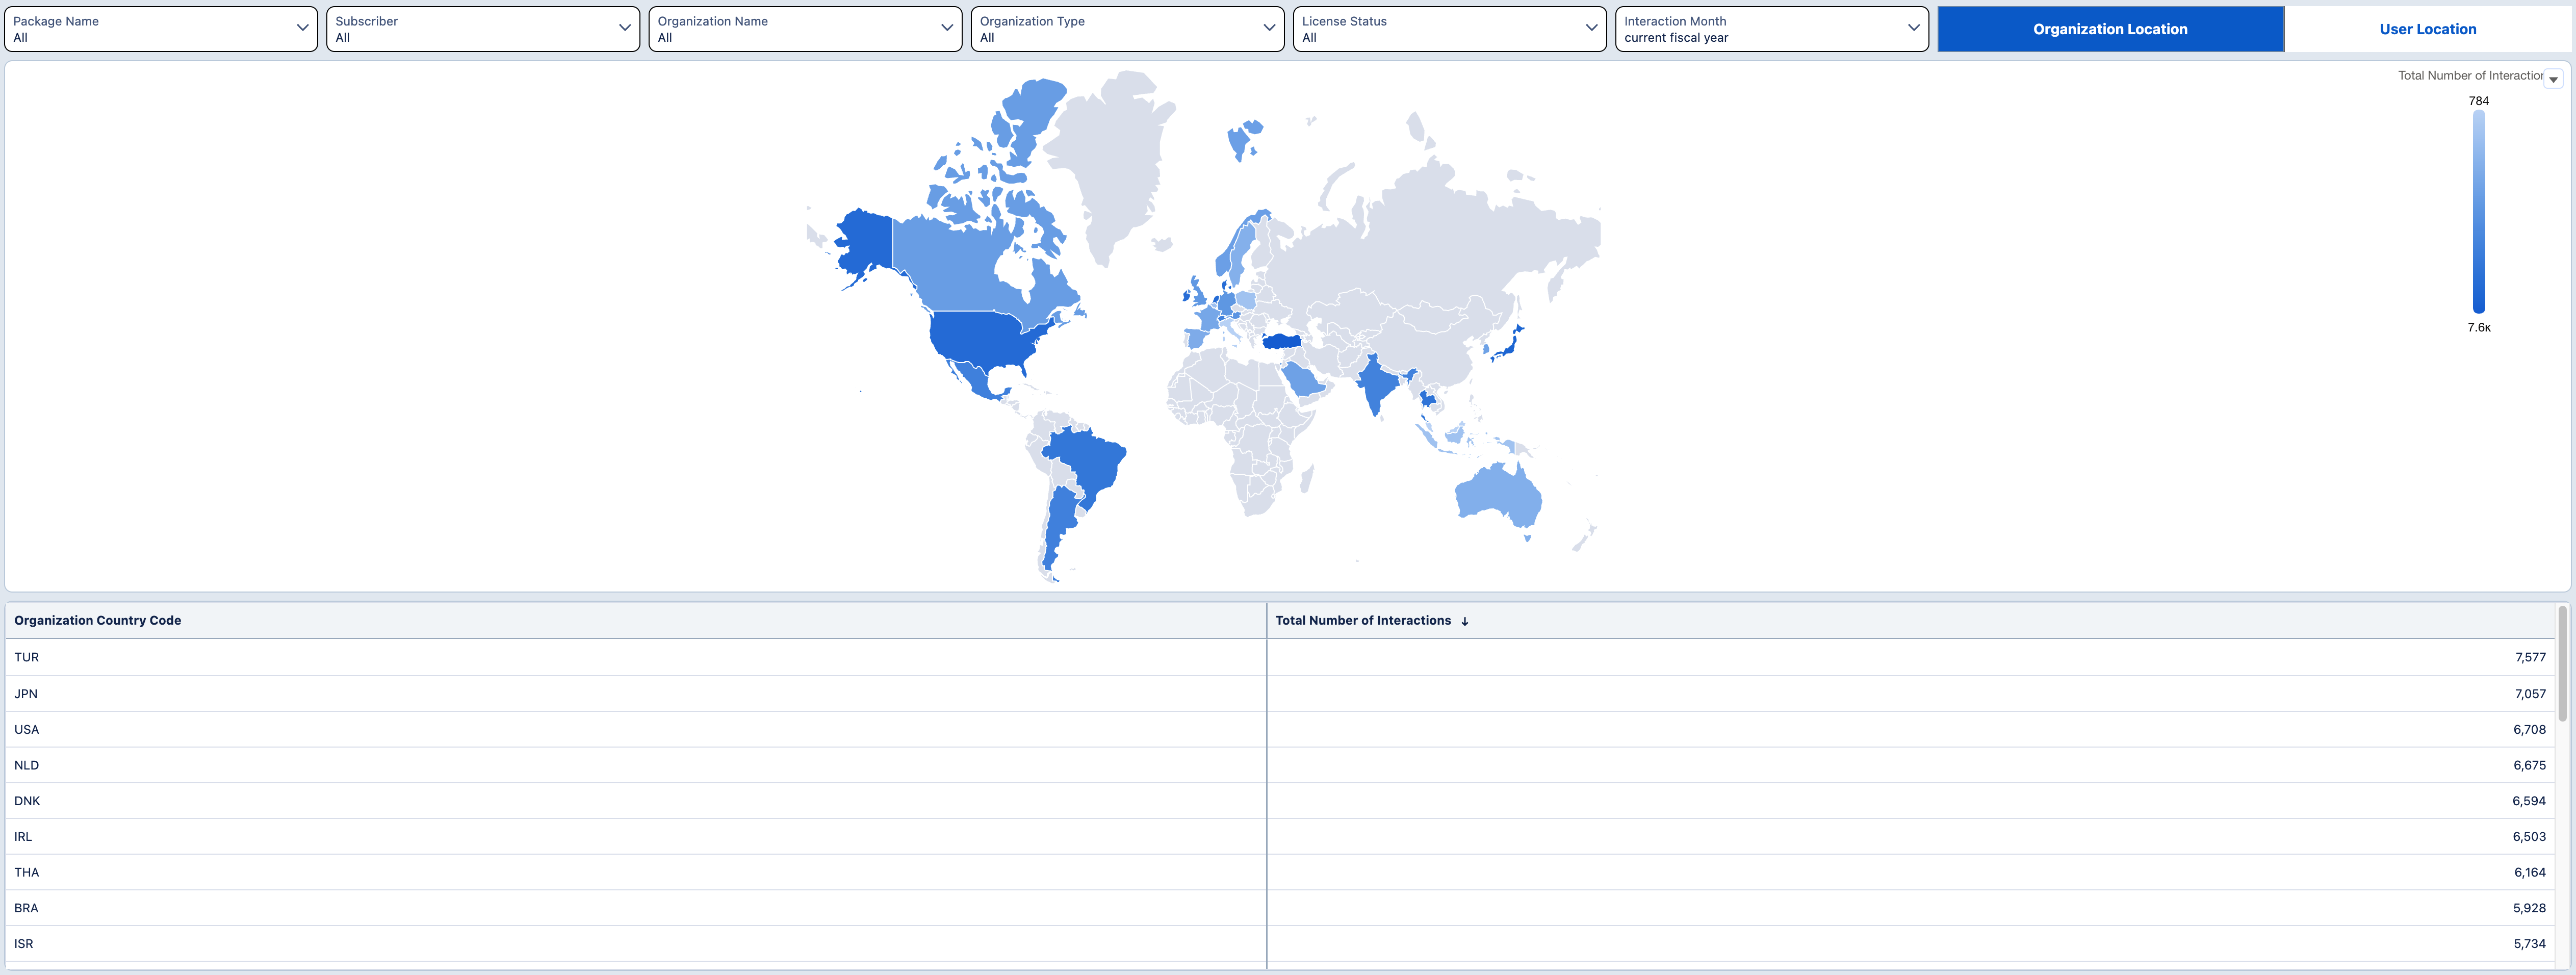Click Australia on the map
This screenshot has width=2576, height=975.
(x=1497, y=495)
